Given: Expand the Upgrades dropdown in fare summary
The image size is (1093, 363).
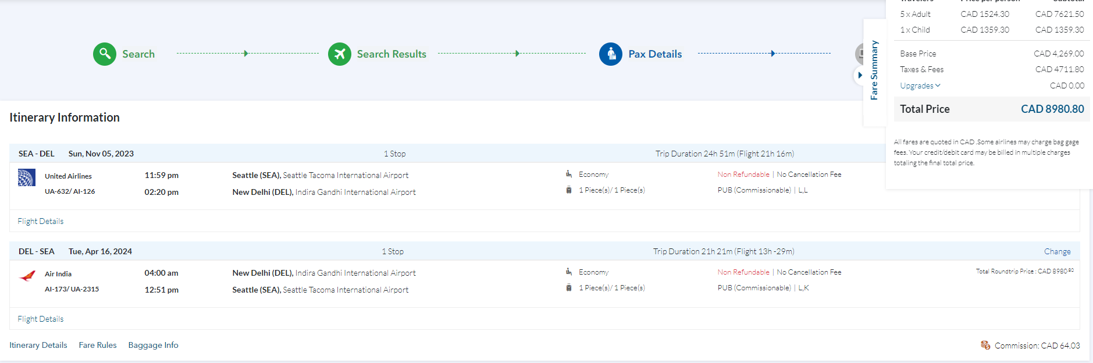Looking at the screenshot, I should pos(920,86).
